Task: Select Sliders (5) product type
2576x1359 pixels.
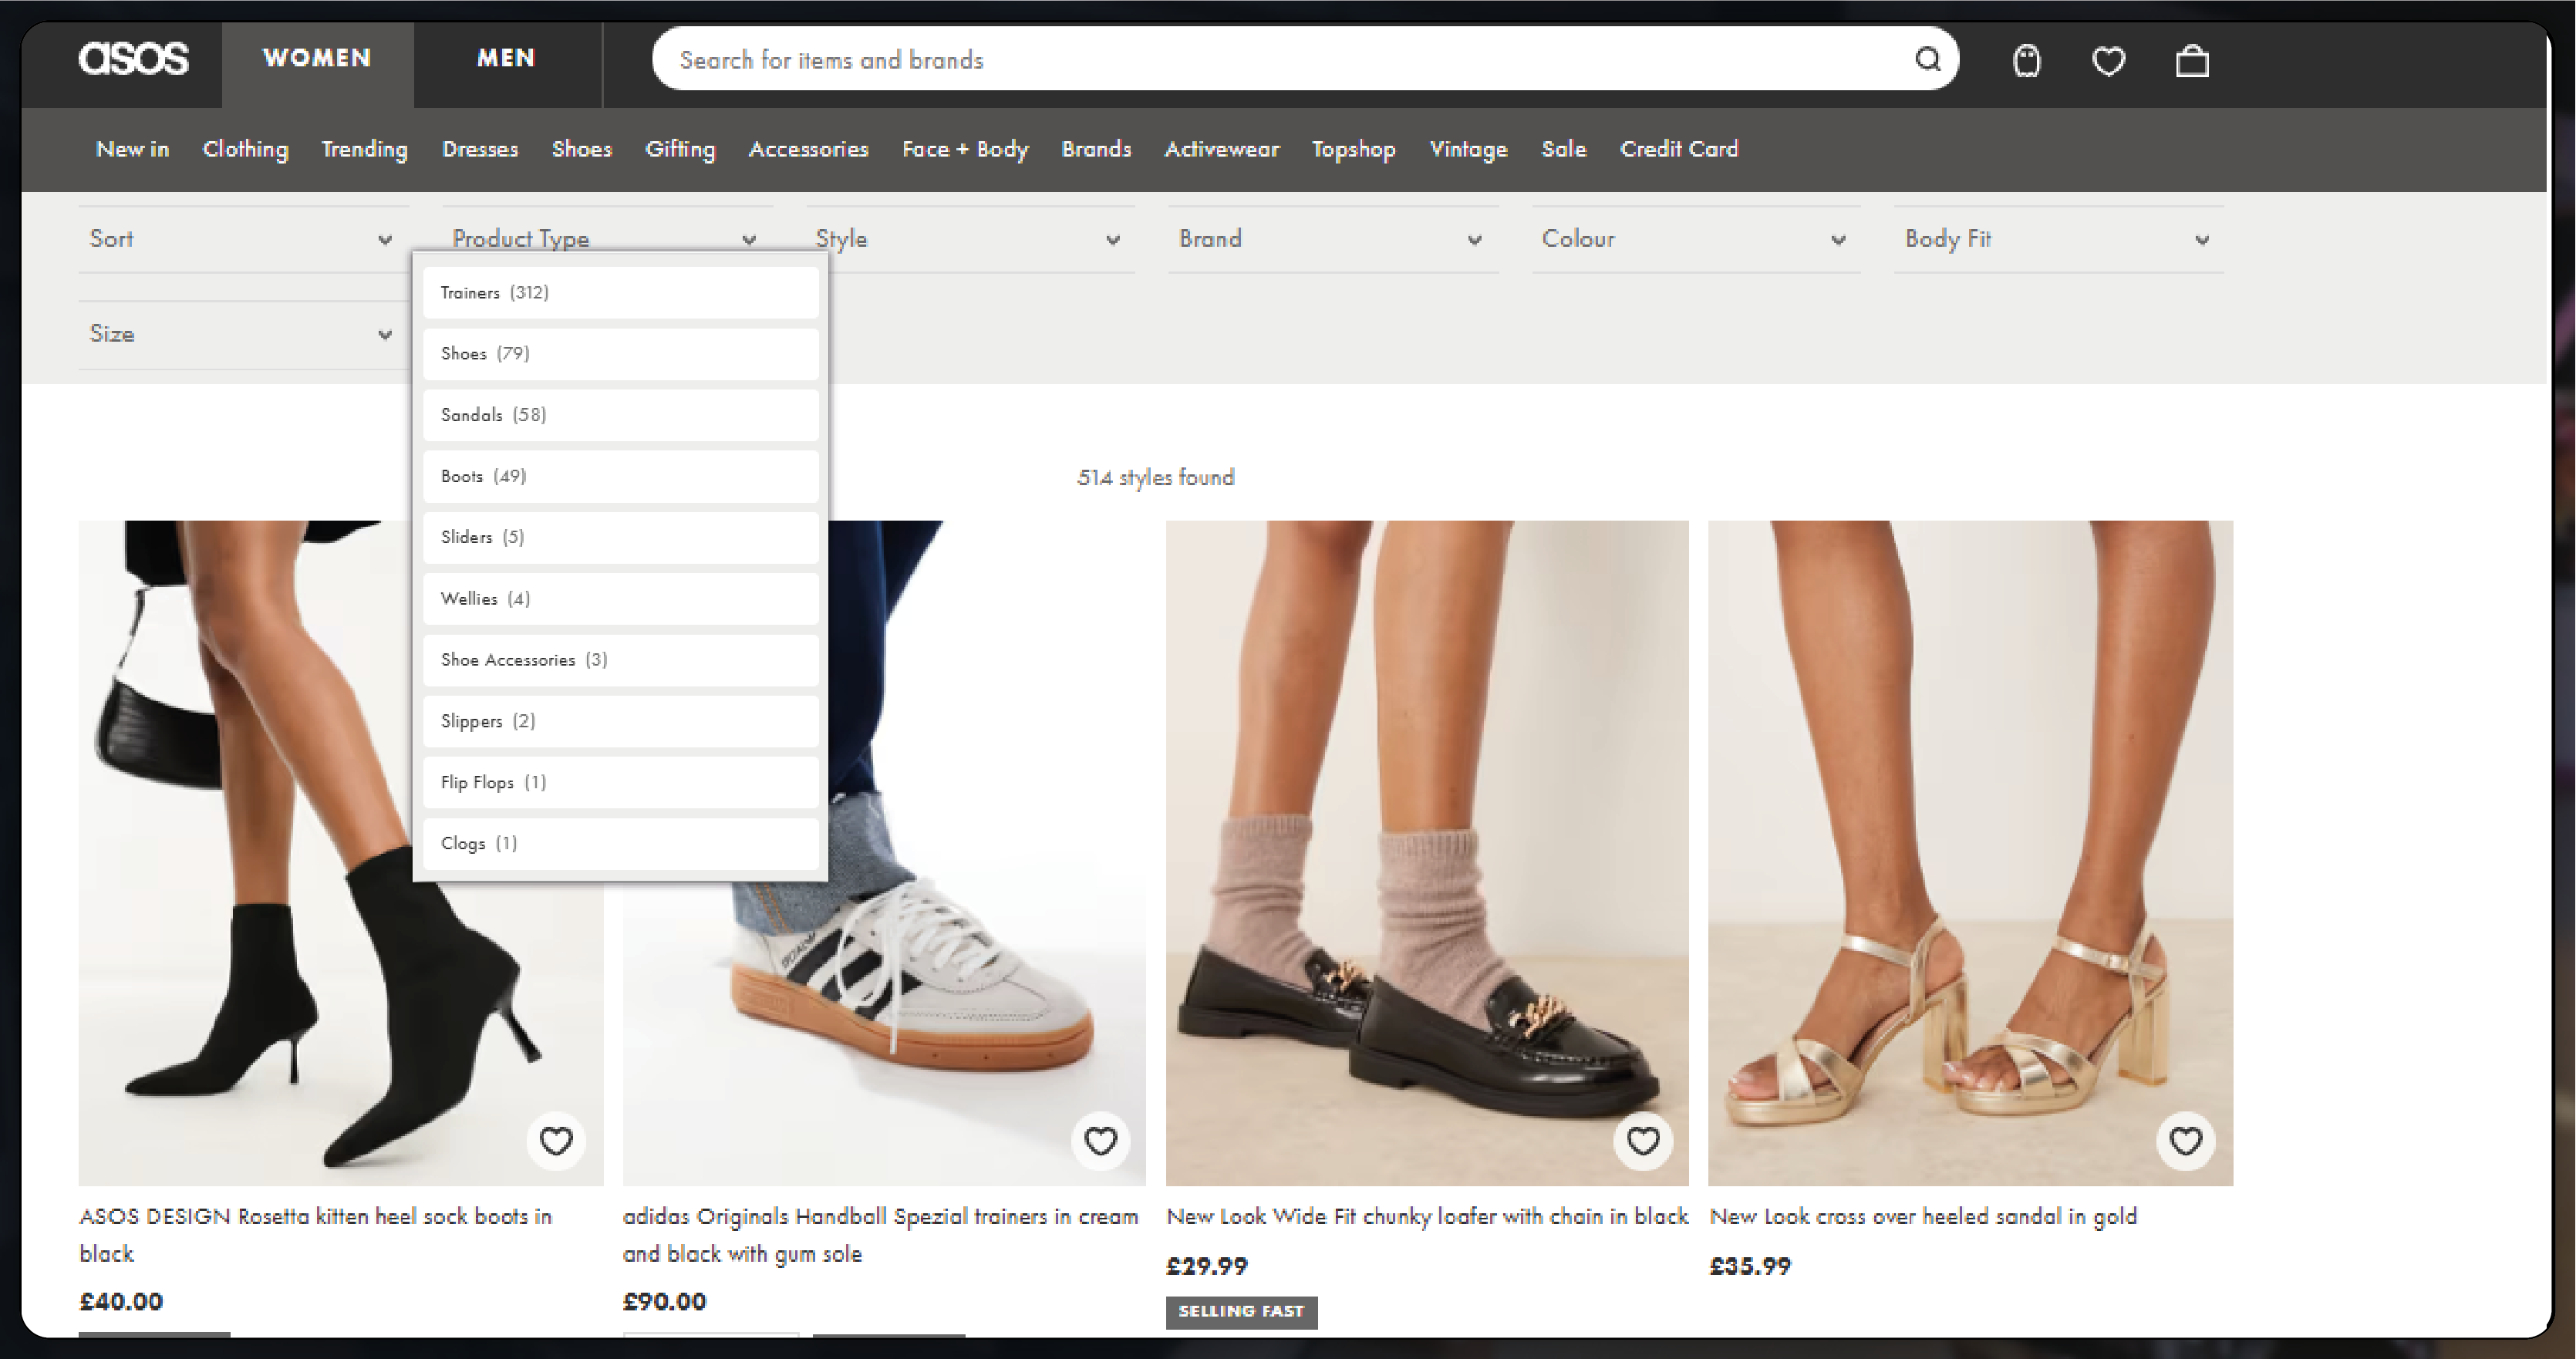Action: (x=620, y=537)
